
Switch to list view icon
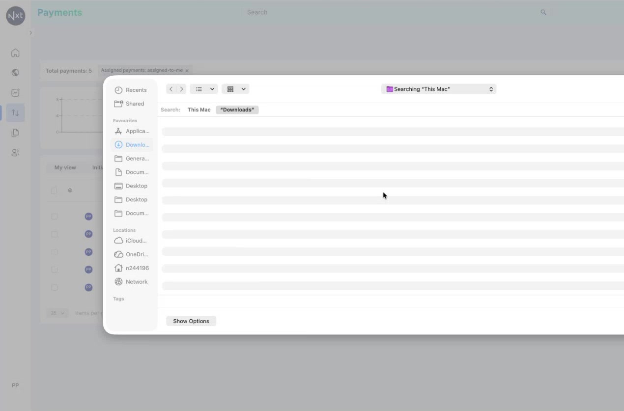pos(199,89)
